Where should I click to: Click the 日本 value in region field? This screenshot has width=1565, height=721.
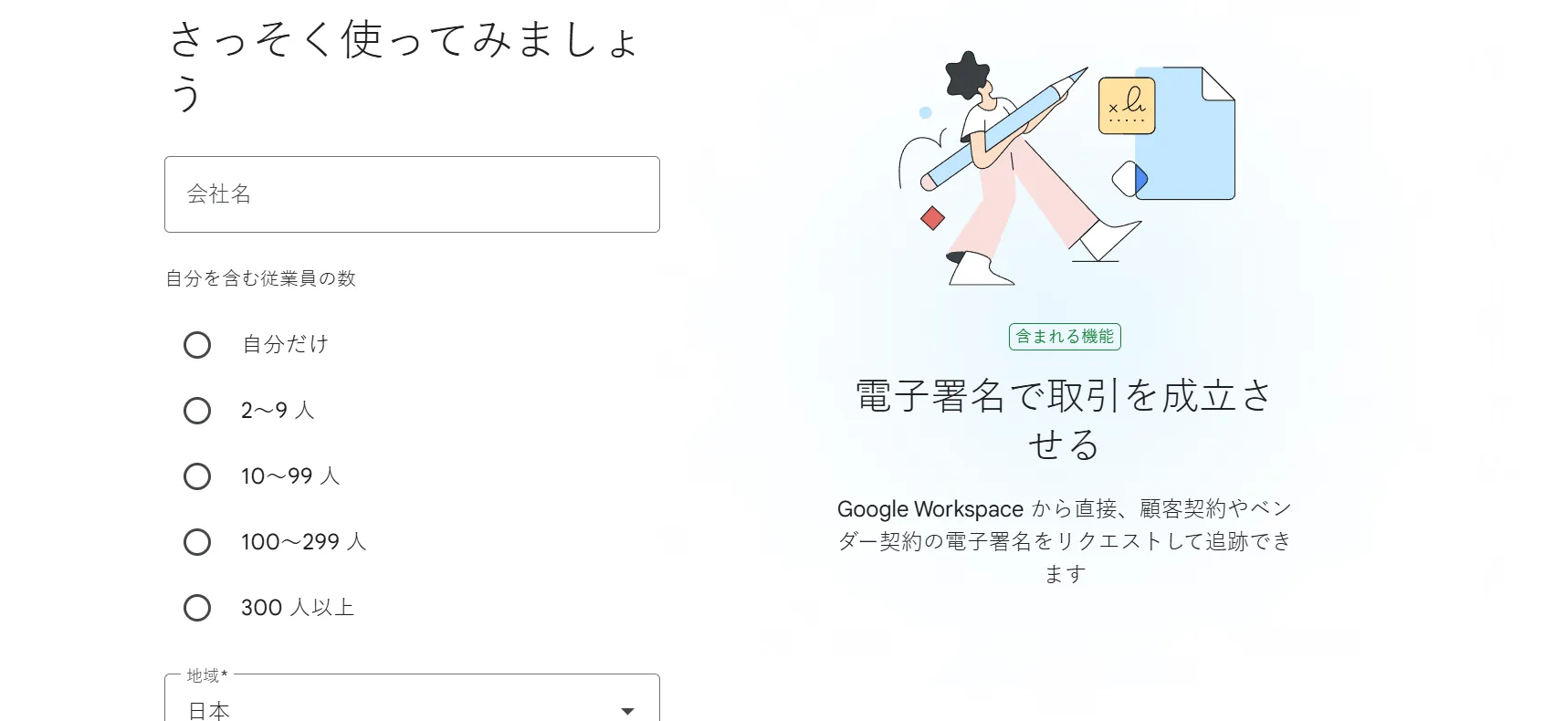pyautogui.click(x=208, y=711)
